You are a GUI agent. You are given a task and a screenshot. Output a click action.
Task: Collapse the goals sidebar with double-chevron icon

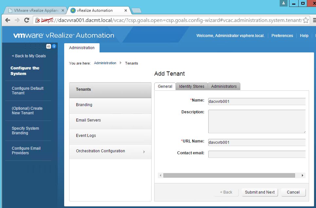(48, 47)
